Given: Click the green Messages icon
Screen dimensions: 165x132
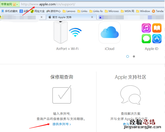Looking at the screenshot, I should click(x=146, y=39).
